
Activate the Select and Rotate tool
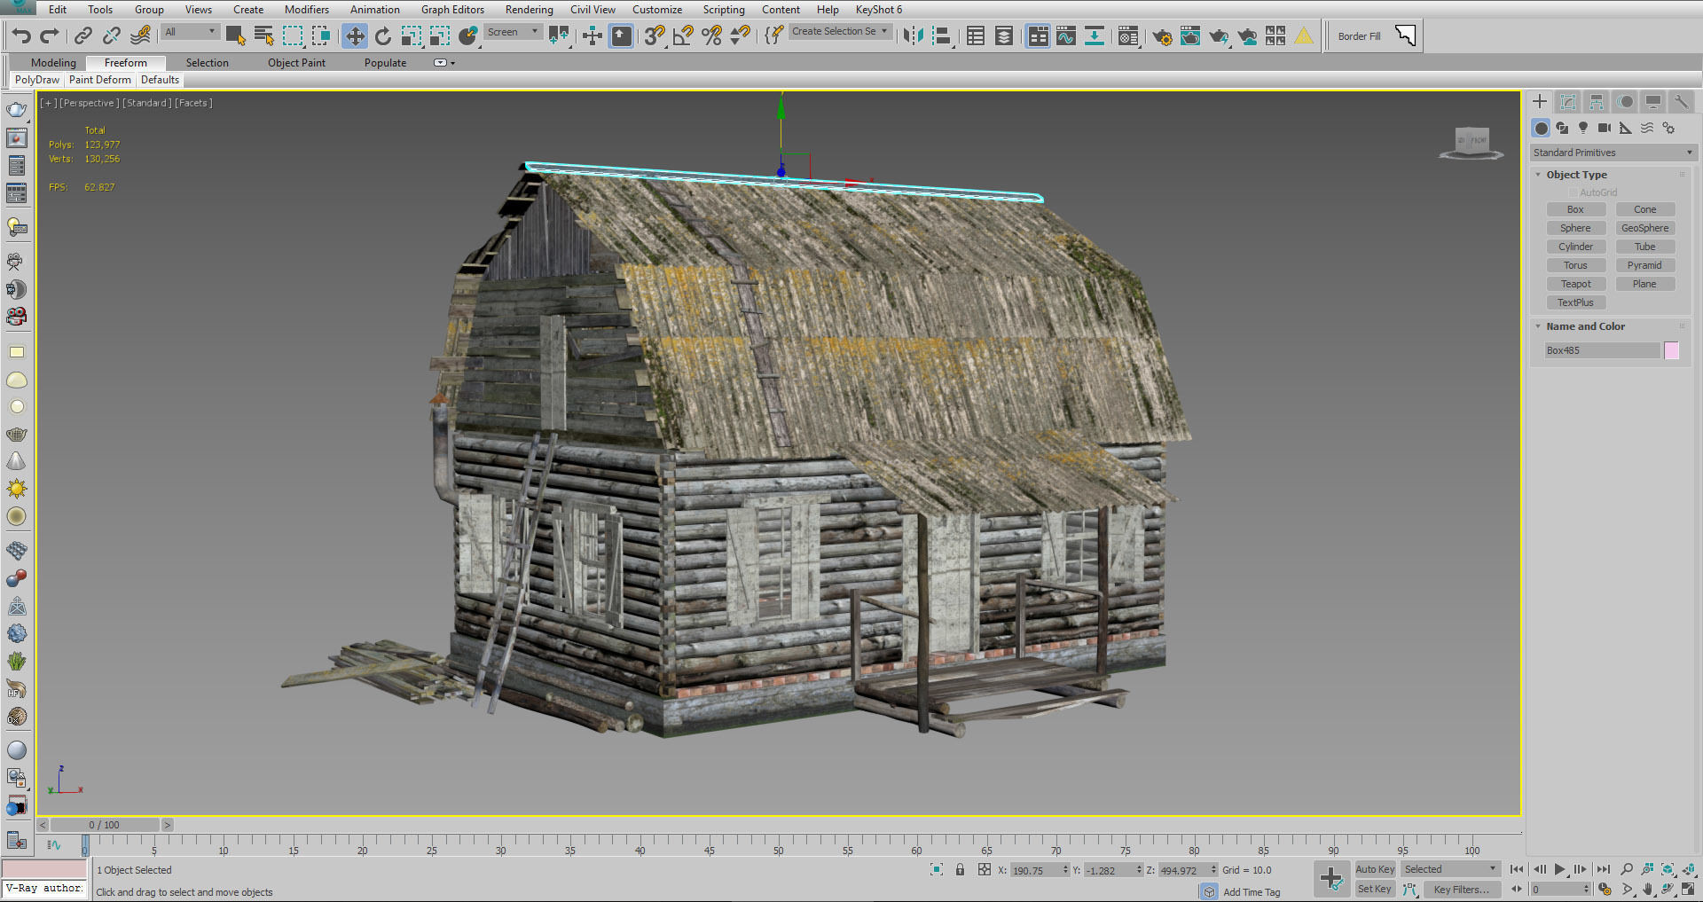click(383, 35)
